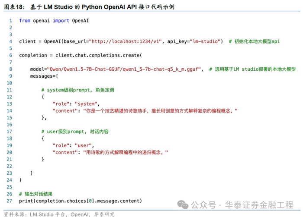
Task: Click the print(completion.choices[0].message.content) statement
Action: point(81,201)
